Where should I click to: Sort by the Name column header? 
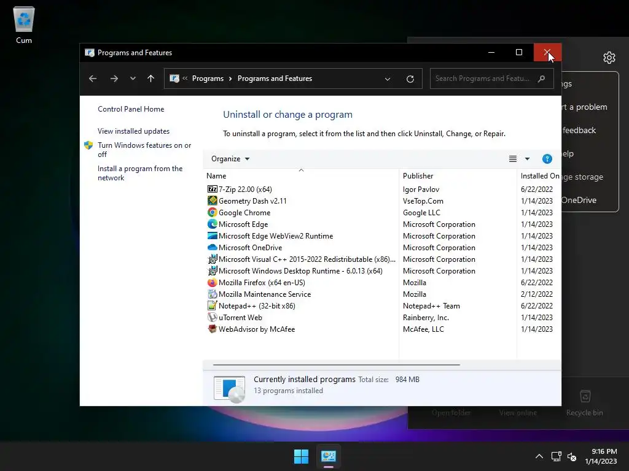(301, 176)
